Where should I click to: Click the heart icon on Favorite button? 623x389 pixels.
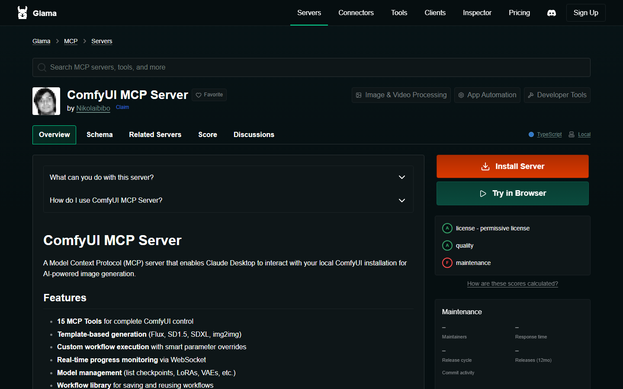tap(199, 95)
